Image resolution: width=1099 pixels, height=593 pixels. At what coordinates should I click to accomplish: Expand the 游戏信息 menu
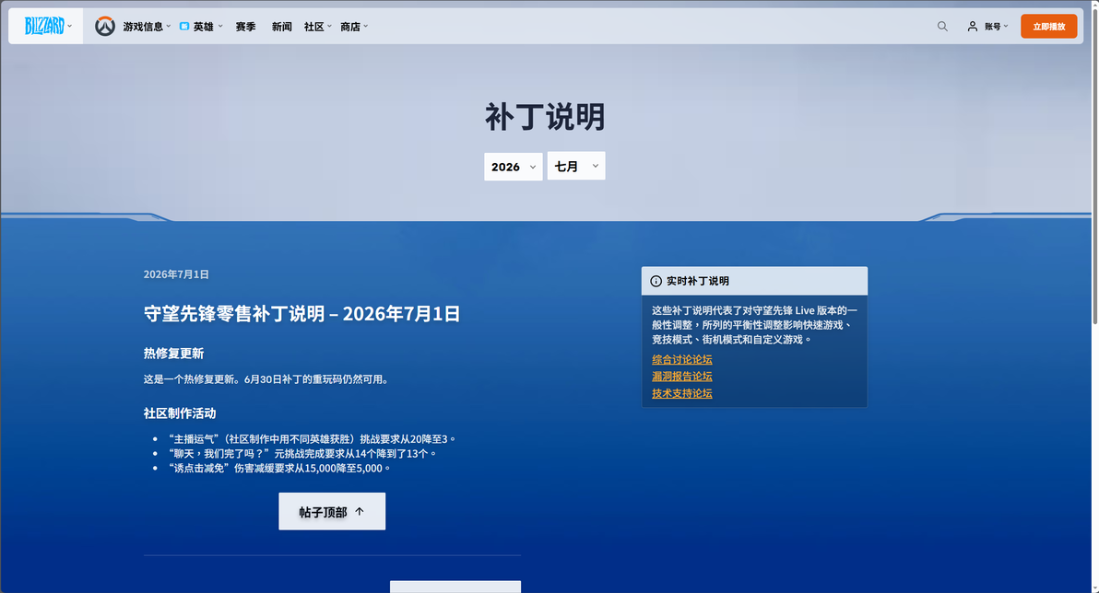pyautogui.click(x=147, y=26)
